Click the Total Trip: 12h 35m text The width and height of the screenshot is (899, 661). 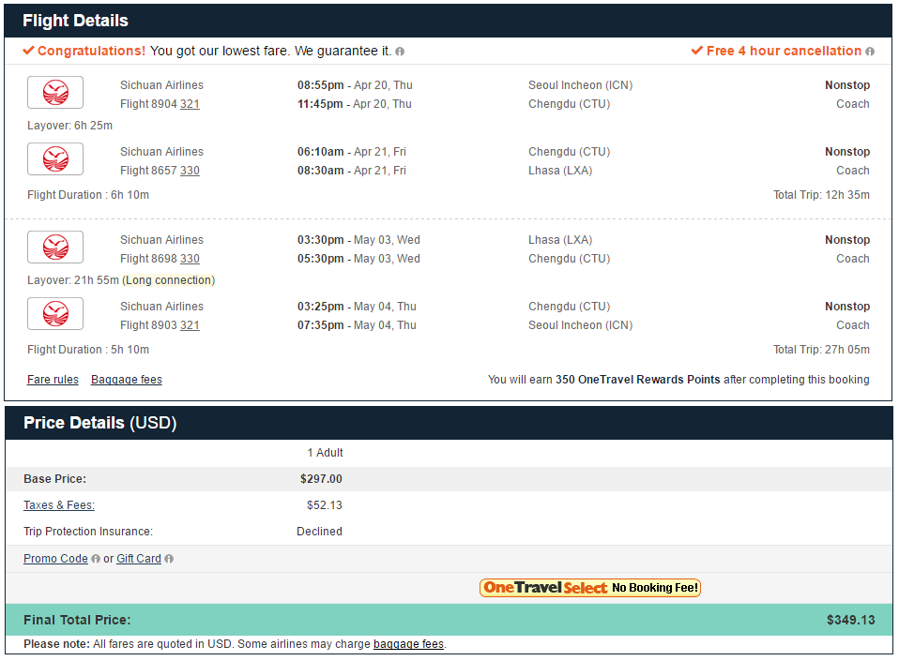point(821,195)
